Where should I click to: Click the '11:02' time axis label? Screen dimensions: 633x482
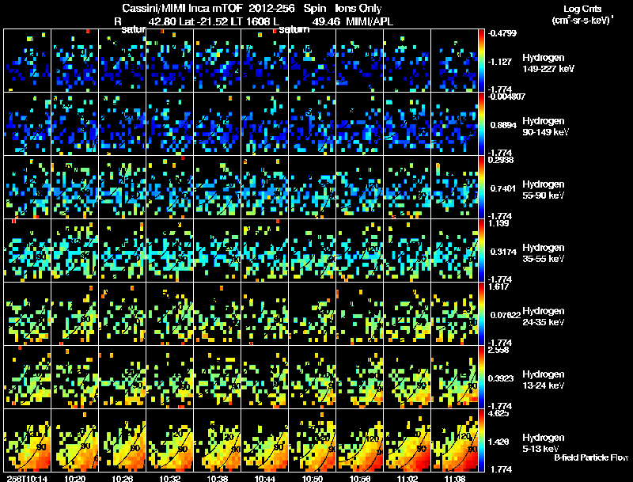(407, 479)
